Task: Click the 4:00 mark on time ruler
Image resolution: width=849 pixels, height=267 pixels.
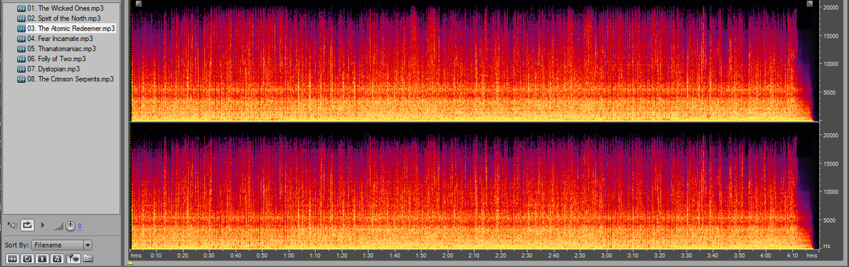Action: (x=766, y=255)
